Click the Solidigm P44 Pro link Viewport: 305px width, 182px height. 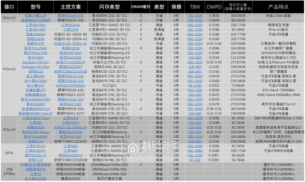pyautogui.click(x=36, y=62)
